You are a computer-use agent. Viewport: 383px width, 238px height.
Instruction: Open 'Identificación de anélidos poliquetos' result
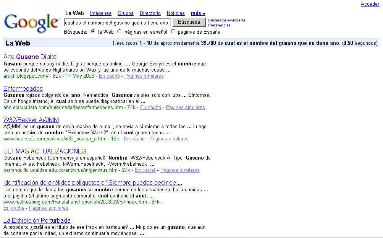pyautogui.click(x=92, y=183)
